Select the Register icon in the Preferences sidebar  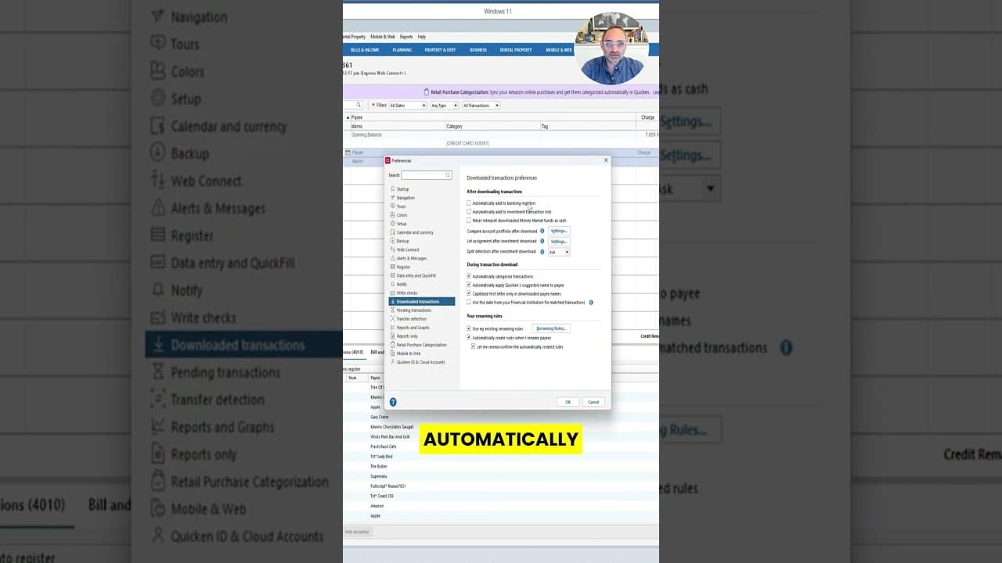pyautogui.click(x=392, y=267)
